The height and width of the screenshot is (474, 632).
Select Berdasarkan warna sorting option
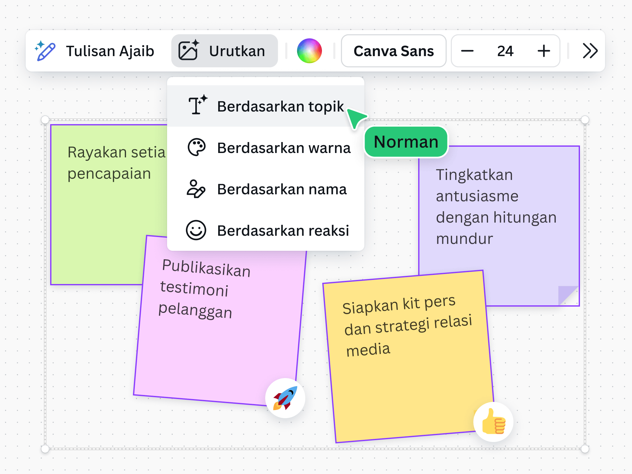pyautogui.click(x=284, y=147)
